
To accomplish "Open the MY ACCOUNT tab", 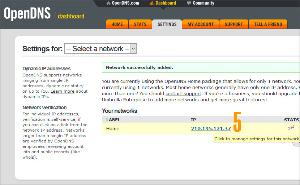I will (x=201, y=24).
